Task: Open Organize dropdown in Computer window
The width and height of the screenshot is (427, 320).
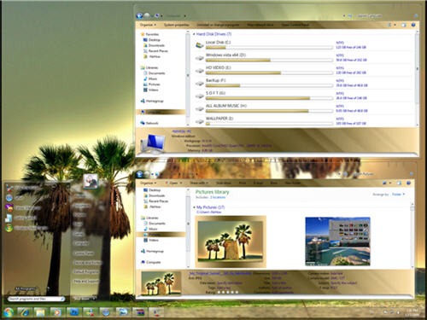Action: 148,25
